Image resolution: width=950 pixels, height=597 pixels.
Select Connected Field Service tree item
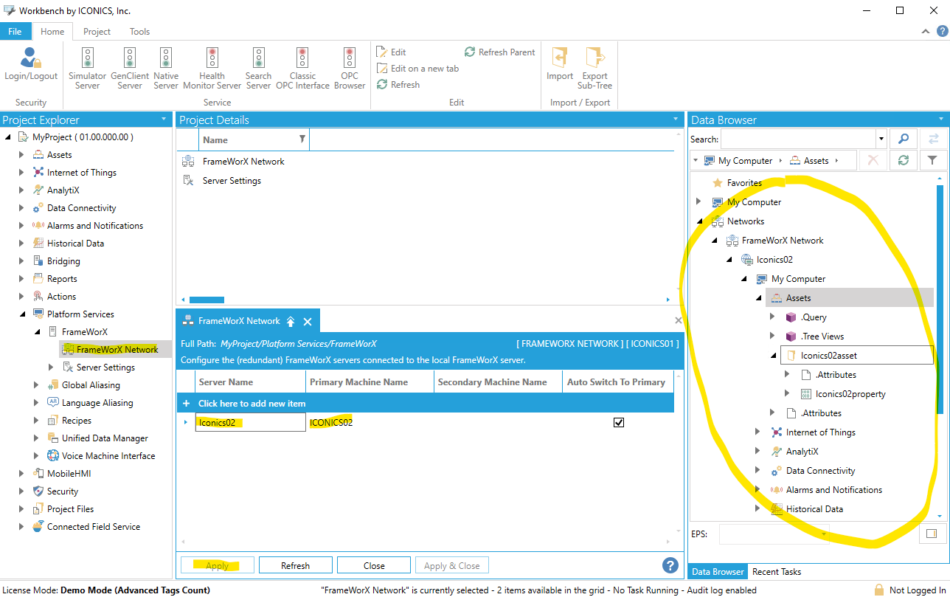tap(93, 527)
